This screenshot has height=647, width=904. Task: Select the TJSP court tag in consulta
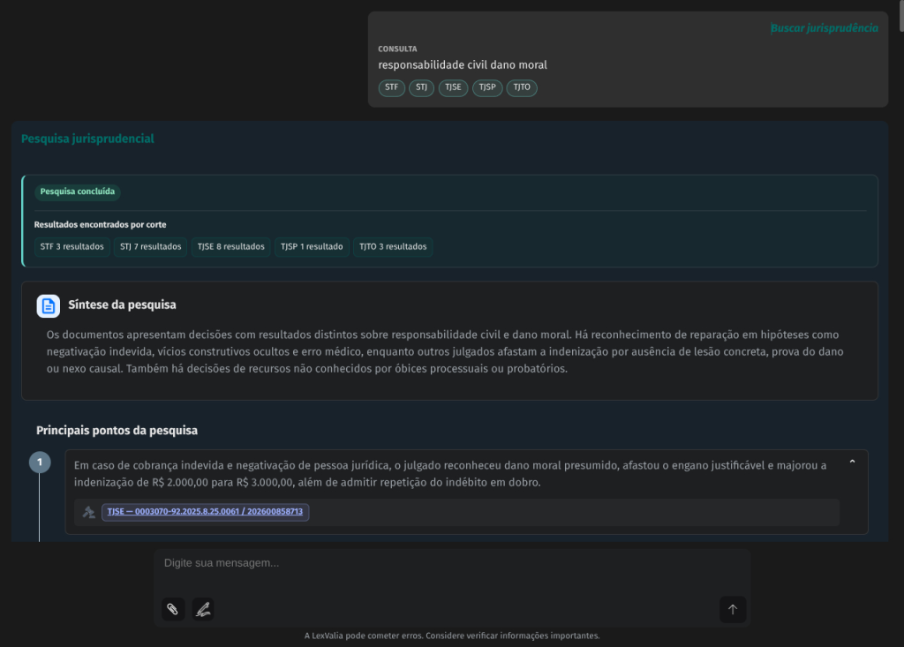[x=487, y=87]
